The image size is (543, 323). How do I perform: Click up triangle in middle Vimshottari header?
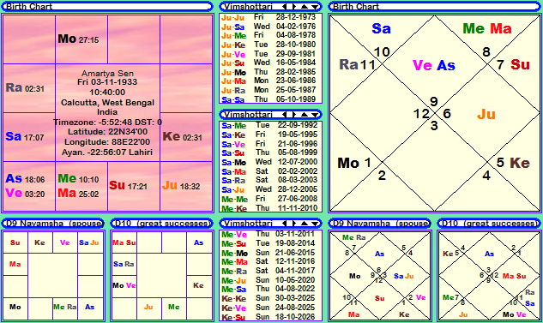(x=304, y=115)
